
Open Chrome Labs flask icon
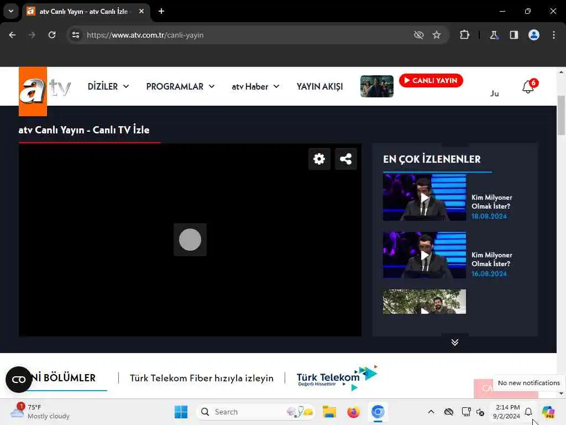coord(494,35)
